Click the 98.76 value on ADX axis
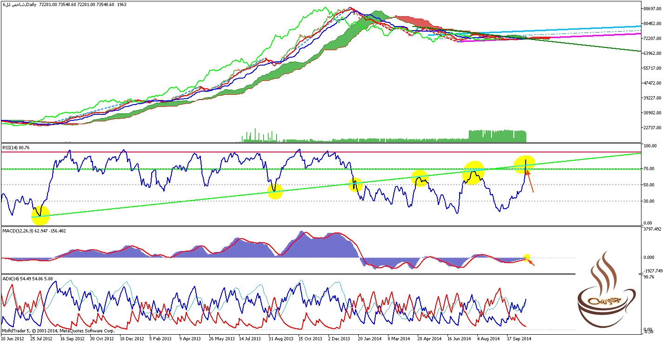This screenshot has height=344, width=668. [x=649, y=277]
